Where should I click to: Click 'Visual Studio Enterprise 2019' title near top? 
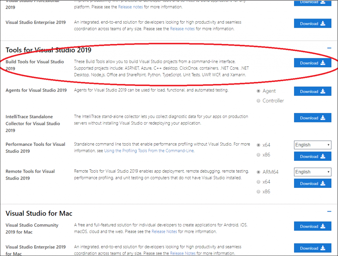click(36, 22)
